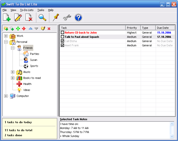Click the add new task icon
The image size is (178, 141).
pos(7,18)
